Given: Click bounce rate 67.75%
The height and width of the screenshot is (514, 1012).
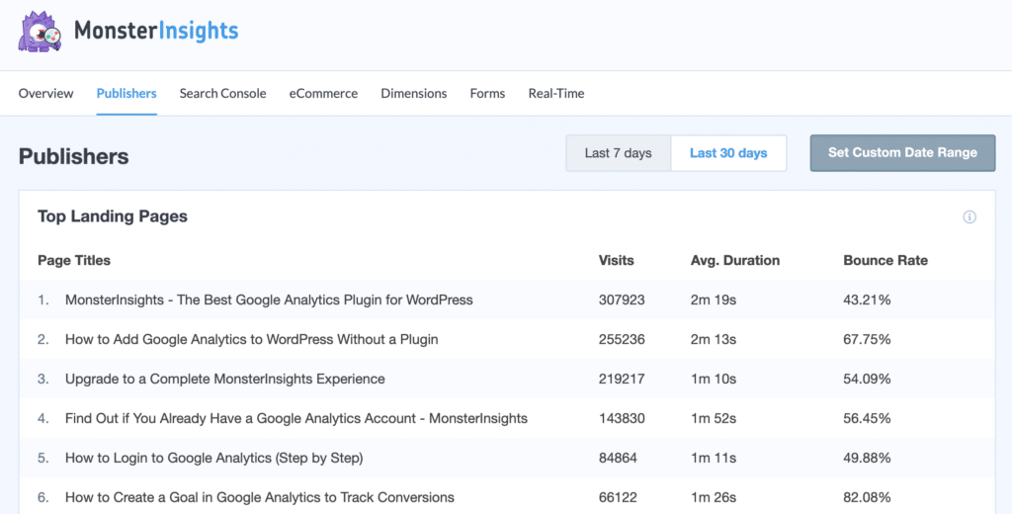Looking at the screenshot, I should pos(867,339).
